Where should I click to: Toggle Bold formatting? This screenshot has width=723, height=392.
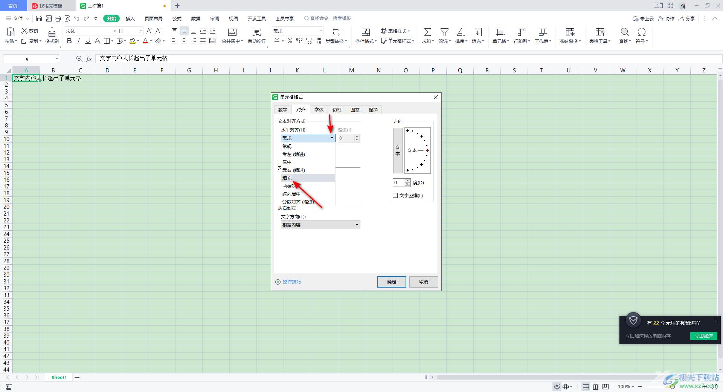point(69,41)
